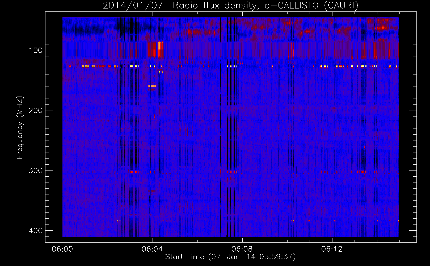The width and height of the screenshot is (430, 266).
Task: Click the '06:00' time tick label
Action: coord(62,249)
